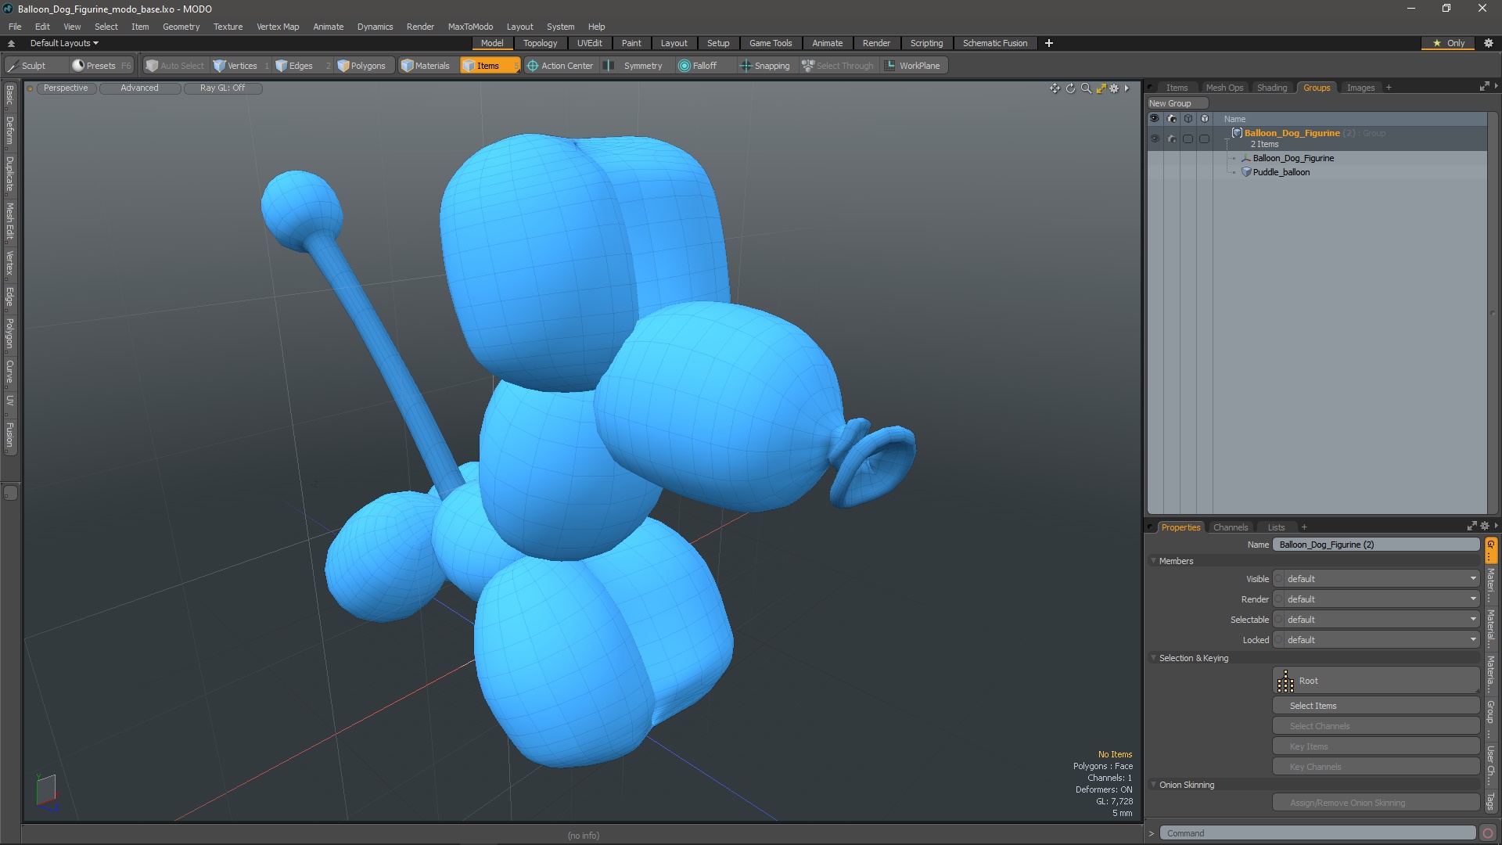Click the Command input field
Viewport: 1502px width, 845px height.
(1317, 833)
